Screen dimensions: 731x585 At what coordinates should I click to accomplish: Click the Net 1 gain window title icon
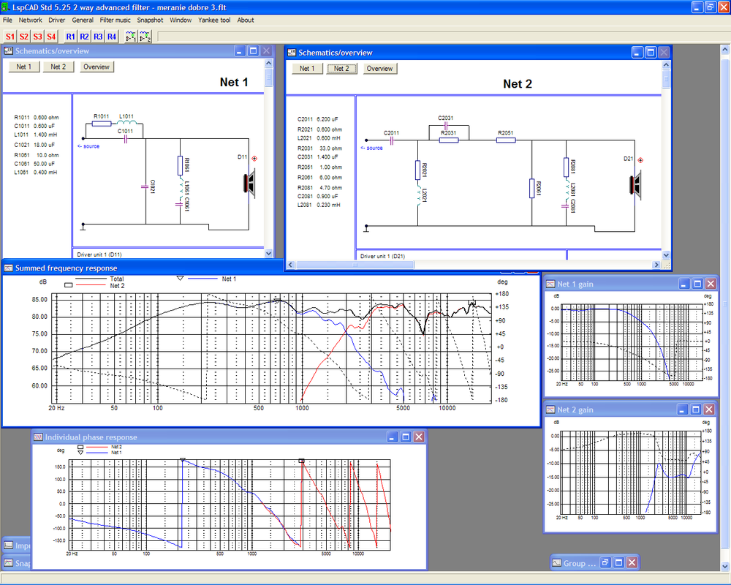pos(550,284)
